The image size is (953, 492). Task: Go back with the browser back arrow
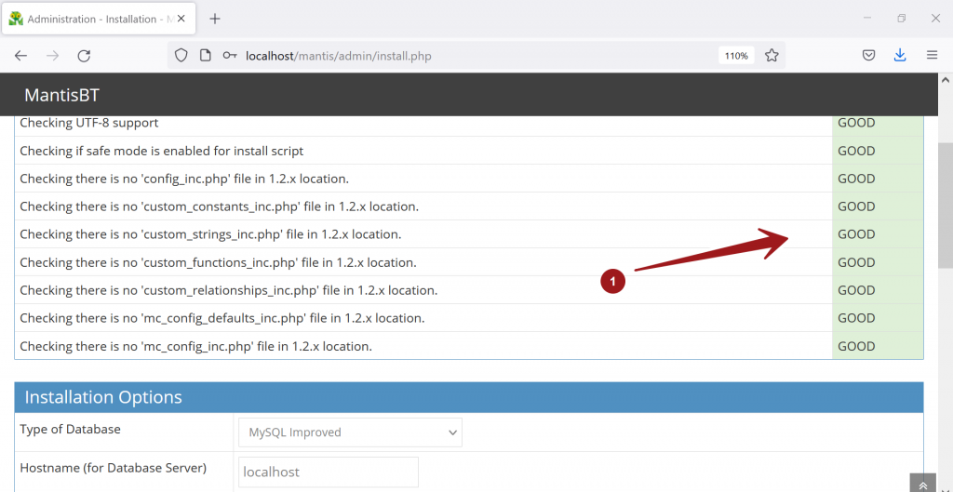pyautogui.click(x=20, y=56)
